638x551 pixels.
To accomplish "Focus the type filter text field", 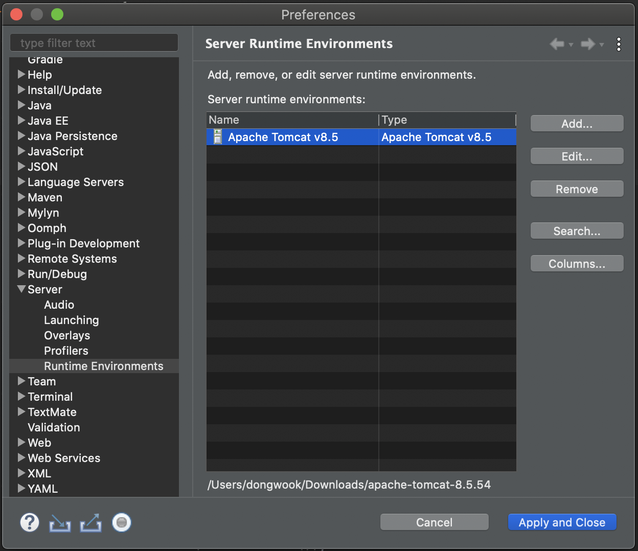I will click(94, 43).
